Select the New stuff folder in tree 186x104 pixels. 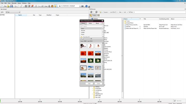click(98, 97)
